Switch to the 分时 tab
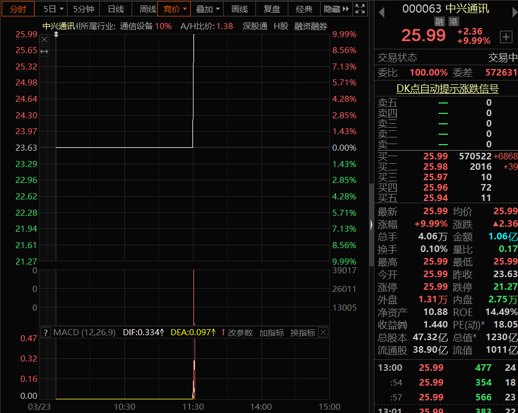Image resolution: width=518 pixels, height=413 pixels. tap(18, 9)
